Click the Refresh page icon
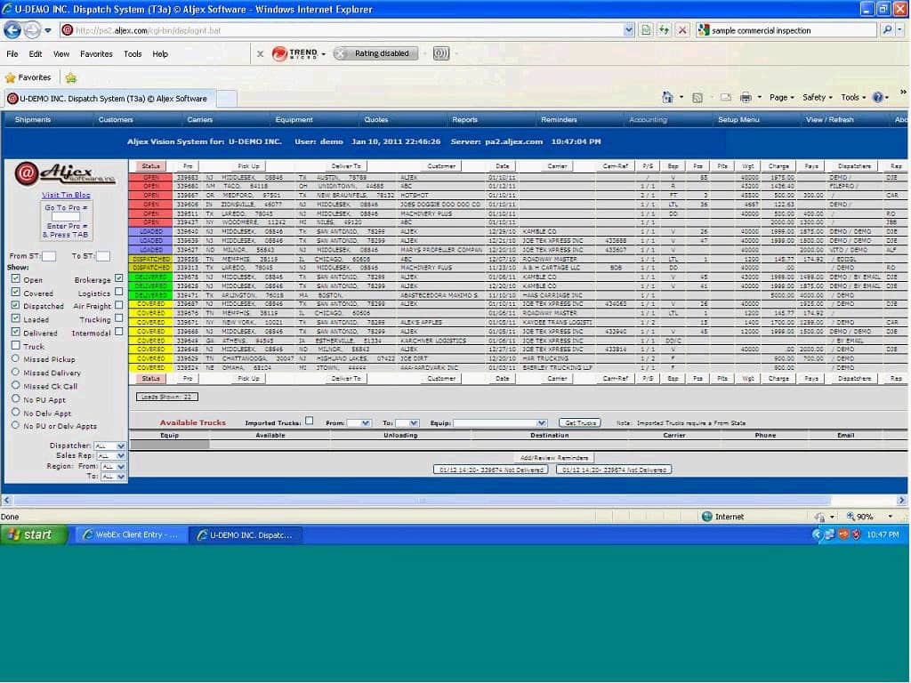 [664, 30]
